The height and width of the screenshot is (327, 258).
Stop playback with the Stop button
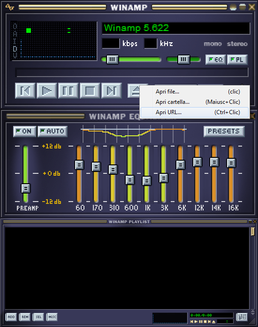[x=90, y=91]
